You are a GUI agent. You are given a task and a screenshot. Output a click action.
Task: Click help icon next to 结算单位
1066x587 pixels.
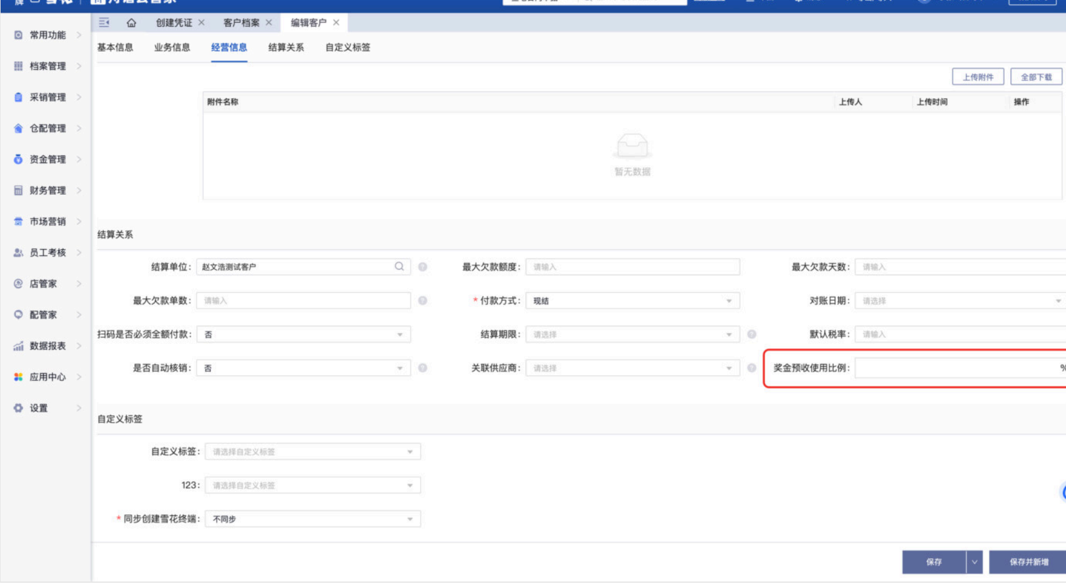pos(423,267)
